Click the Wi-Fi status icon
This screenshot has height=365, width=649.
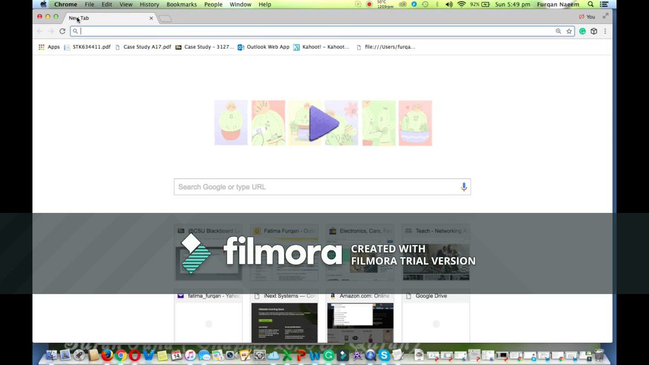click(461, 4)
